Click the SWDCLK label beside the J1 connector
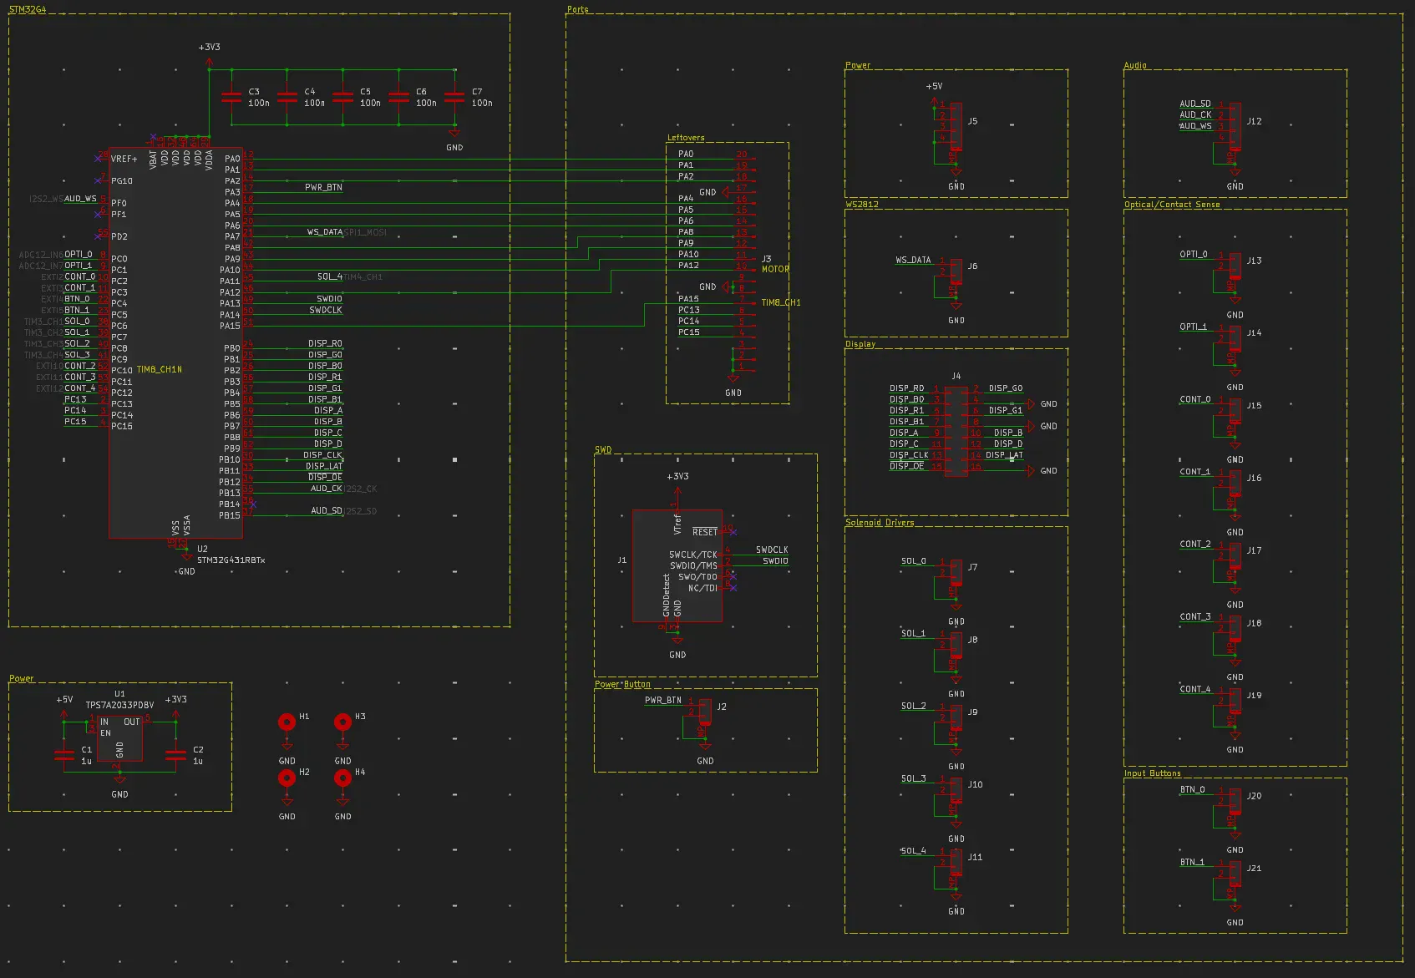1415x978 pixels. [x=772, y=550]
